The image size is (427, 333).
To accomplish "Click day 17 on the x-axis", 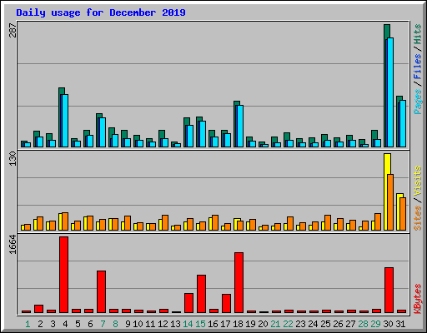I will coord(225,324).
